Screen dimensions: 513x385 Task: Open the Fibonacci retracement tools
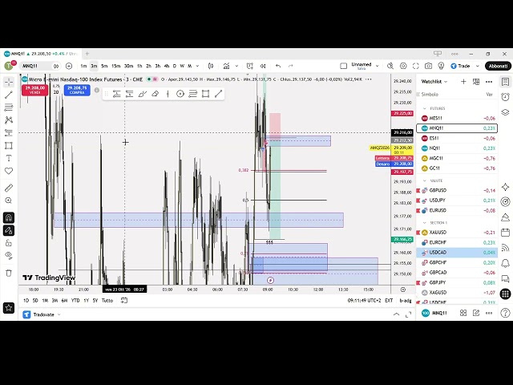point(9,107)
